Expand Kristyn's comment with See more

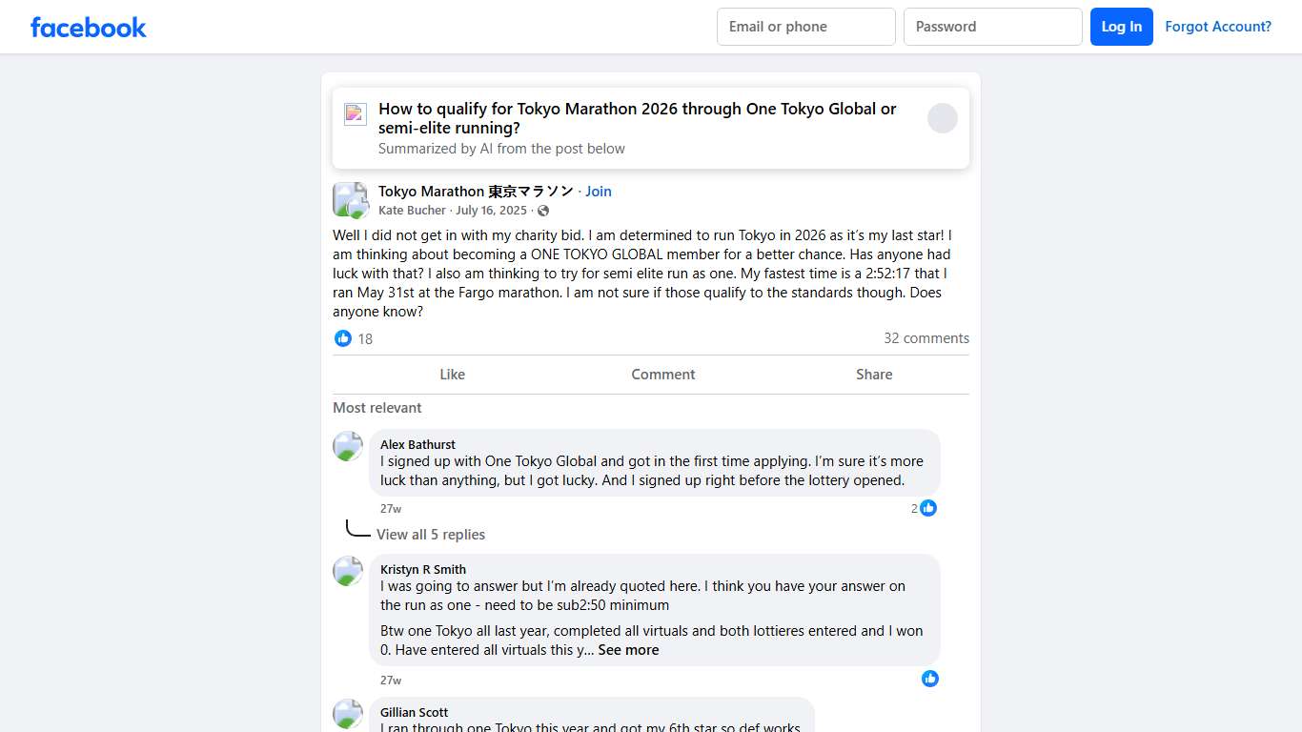tap(627, 650)
